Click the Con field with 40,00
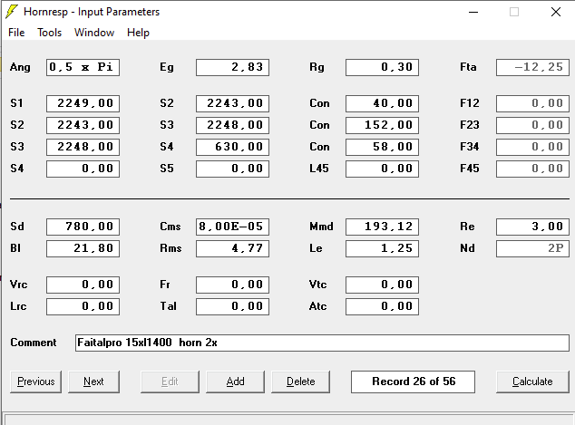Screen dimensions: 575x425 [x=382, y=103]
